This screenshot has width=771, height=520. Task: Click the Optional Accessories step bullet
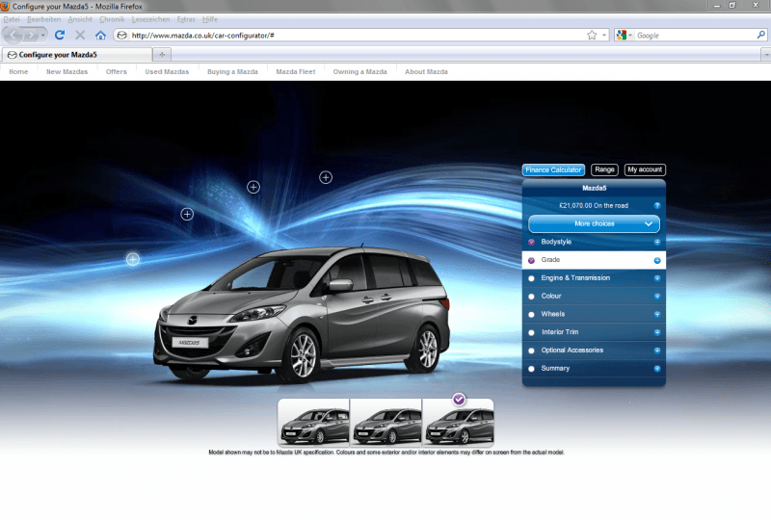[531, 351]
